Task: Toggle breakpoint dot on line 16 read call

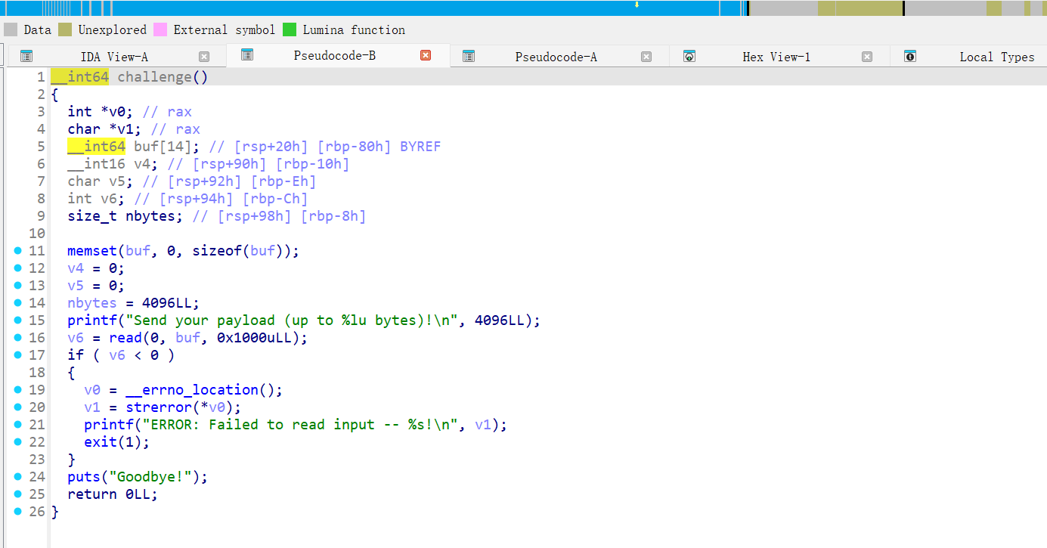Action: pos(18,338)
